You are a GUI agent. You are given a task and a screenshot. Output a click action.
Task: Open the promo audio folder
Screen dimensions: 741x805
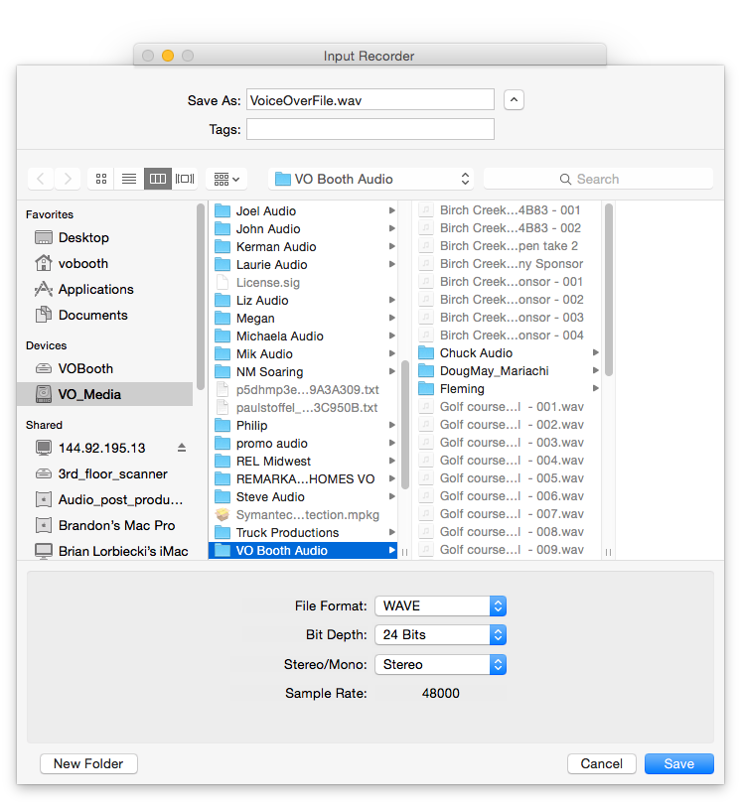point(303,443)
